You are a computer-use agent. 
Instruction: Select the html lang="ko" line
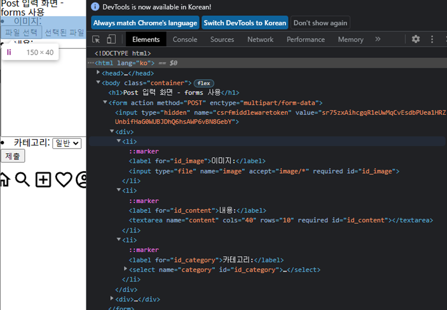tap(125, 63)
